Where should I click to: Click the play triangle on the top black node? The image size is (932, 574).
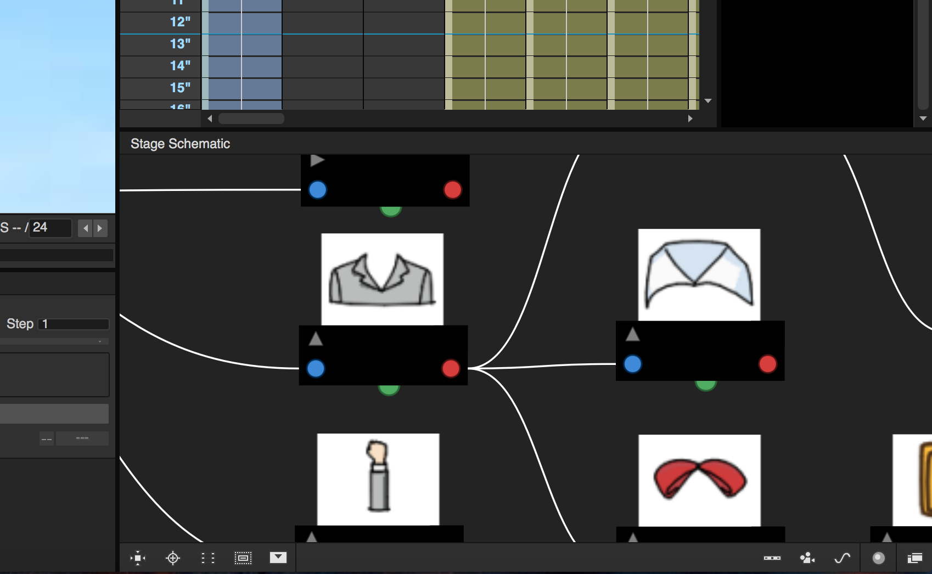318,160
